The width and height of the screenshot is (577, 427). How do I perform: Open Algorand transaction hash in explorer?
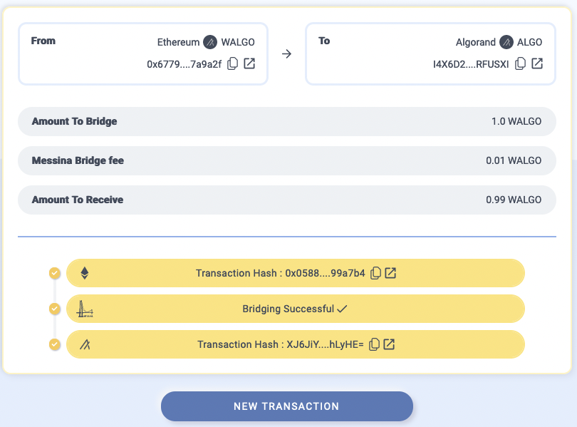(389, 344)
